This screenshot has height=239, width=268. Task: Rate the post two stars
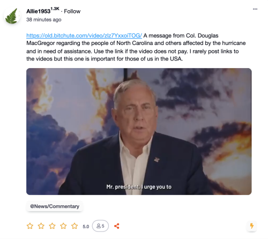pyautogui.click(x=41, y=226)
